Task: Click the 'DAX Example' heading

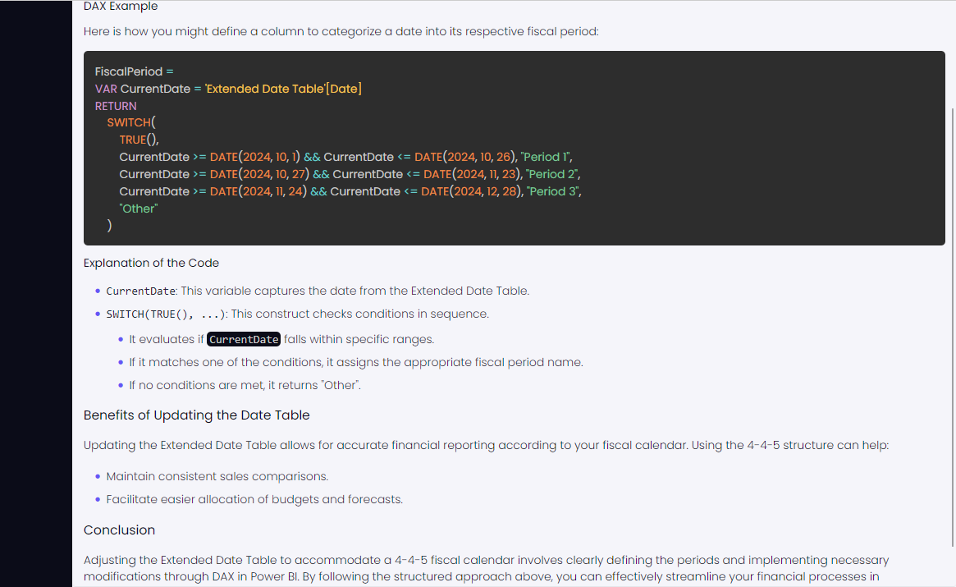Action: [121, 6]
